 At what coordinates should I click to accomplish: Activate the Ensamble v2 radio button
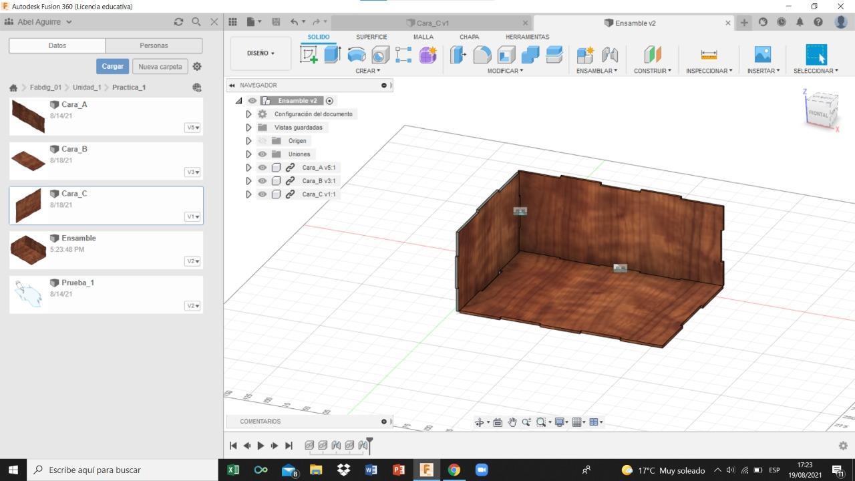329,101
